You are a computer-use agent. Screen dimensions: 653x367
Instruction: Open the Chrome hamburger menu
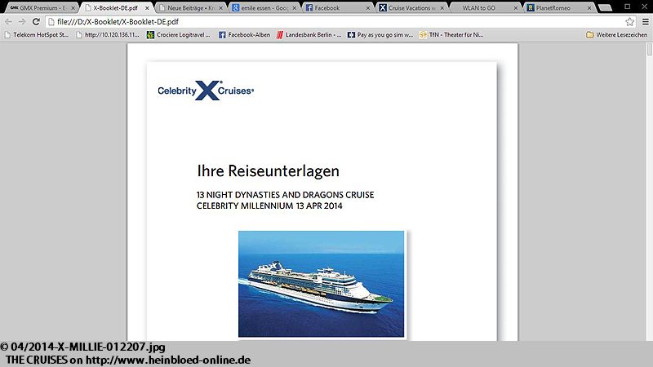pos(645,22)
